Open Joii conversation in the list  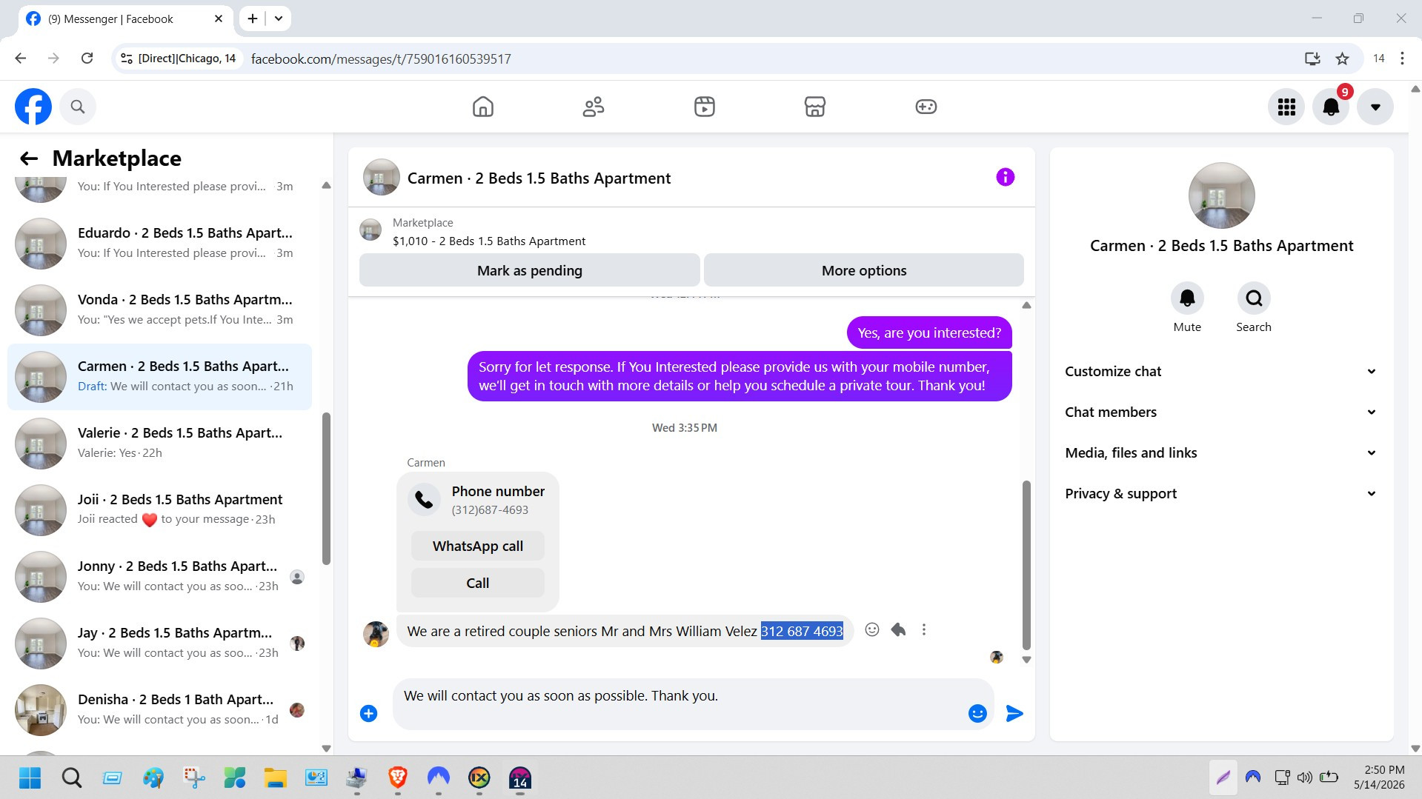coord(159,509)
